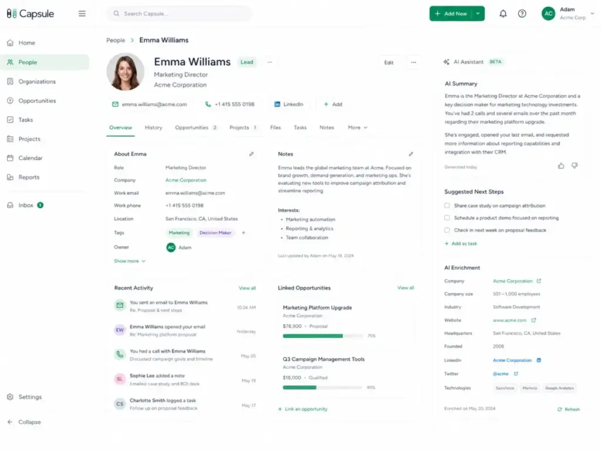Viewport: 601px width, 451px height.
Task: Open more options beside Lead badge
Action: [x=270, y=62]
